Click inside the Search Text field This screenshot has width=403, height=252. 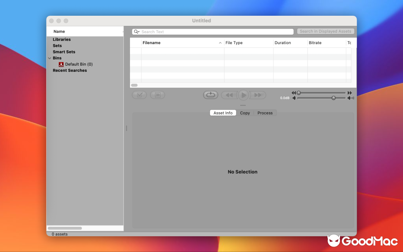coord(189,31)
